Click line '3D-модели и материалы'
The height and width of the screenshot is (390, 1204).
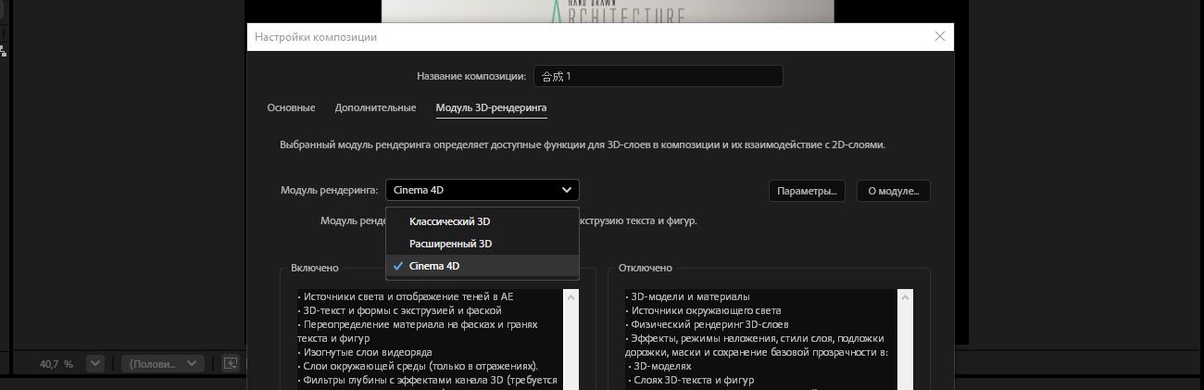point(688,296)
